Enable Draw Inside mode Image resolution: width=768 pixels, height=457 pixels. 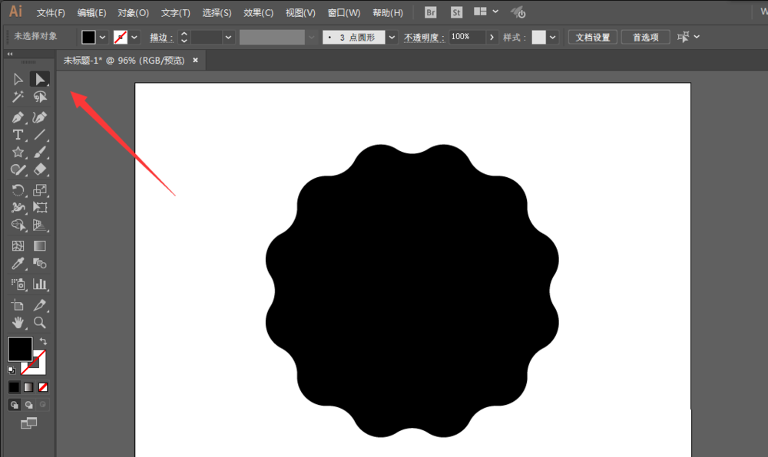(x=43, y=405)
